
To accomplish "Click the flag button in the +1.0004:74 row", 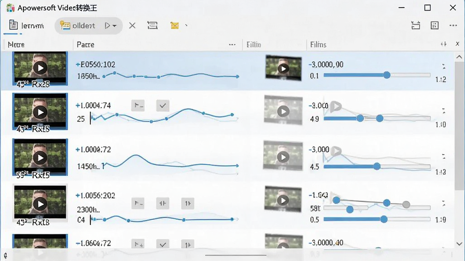I will pyautogui.click(x=138, y=105).
